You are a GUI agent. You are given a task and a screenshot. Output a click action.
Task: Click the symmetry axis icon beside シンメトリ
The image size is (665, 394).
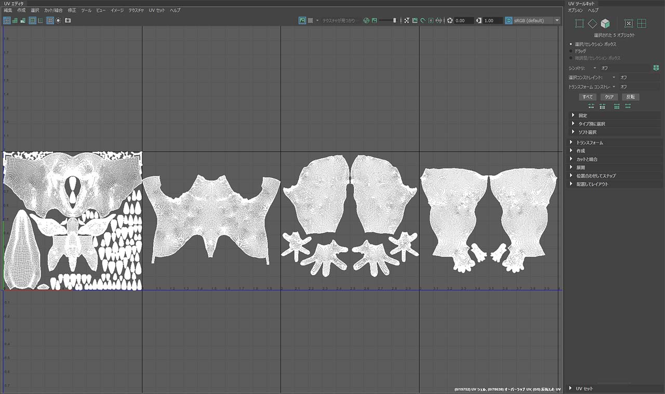coord(656,68)
